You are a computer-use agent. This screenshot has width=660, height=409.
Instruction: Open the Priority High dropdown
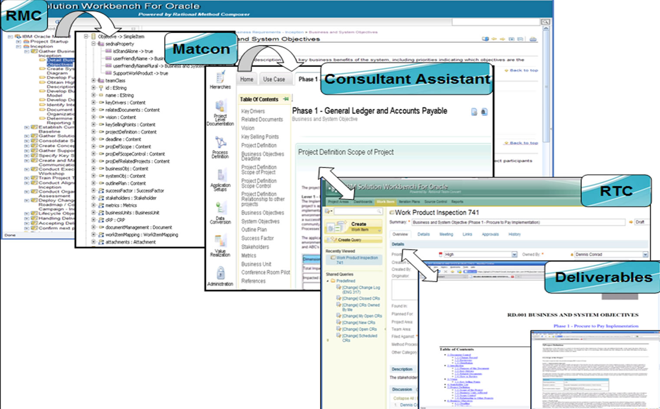[514, 254]
